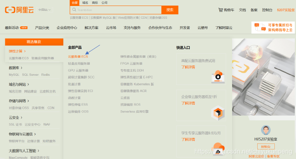Select the 商标 search tab

tap(95, 3)
